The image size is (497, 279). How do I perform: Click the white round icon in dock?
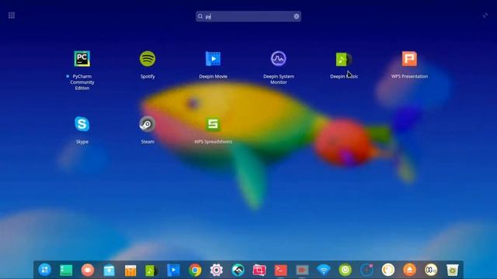[x=388, y=270]
